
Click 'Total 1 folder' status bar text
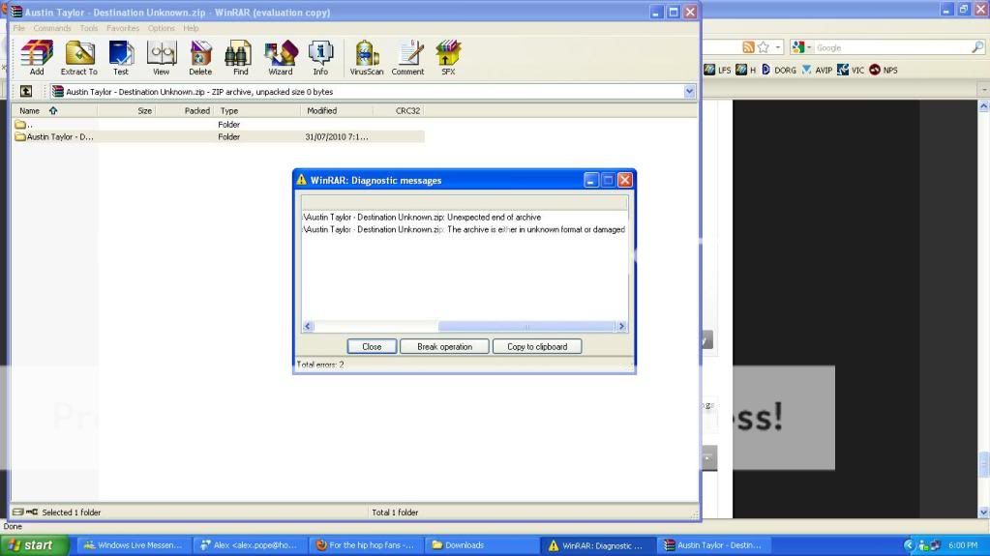(x=395, y=512)
